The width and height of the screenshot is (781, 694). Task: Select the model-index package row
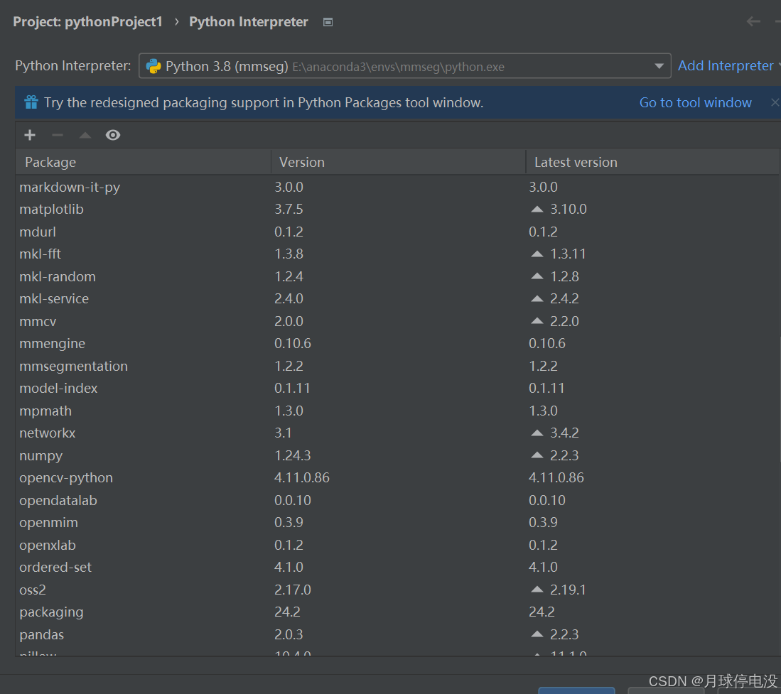(397, 389)
